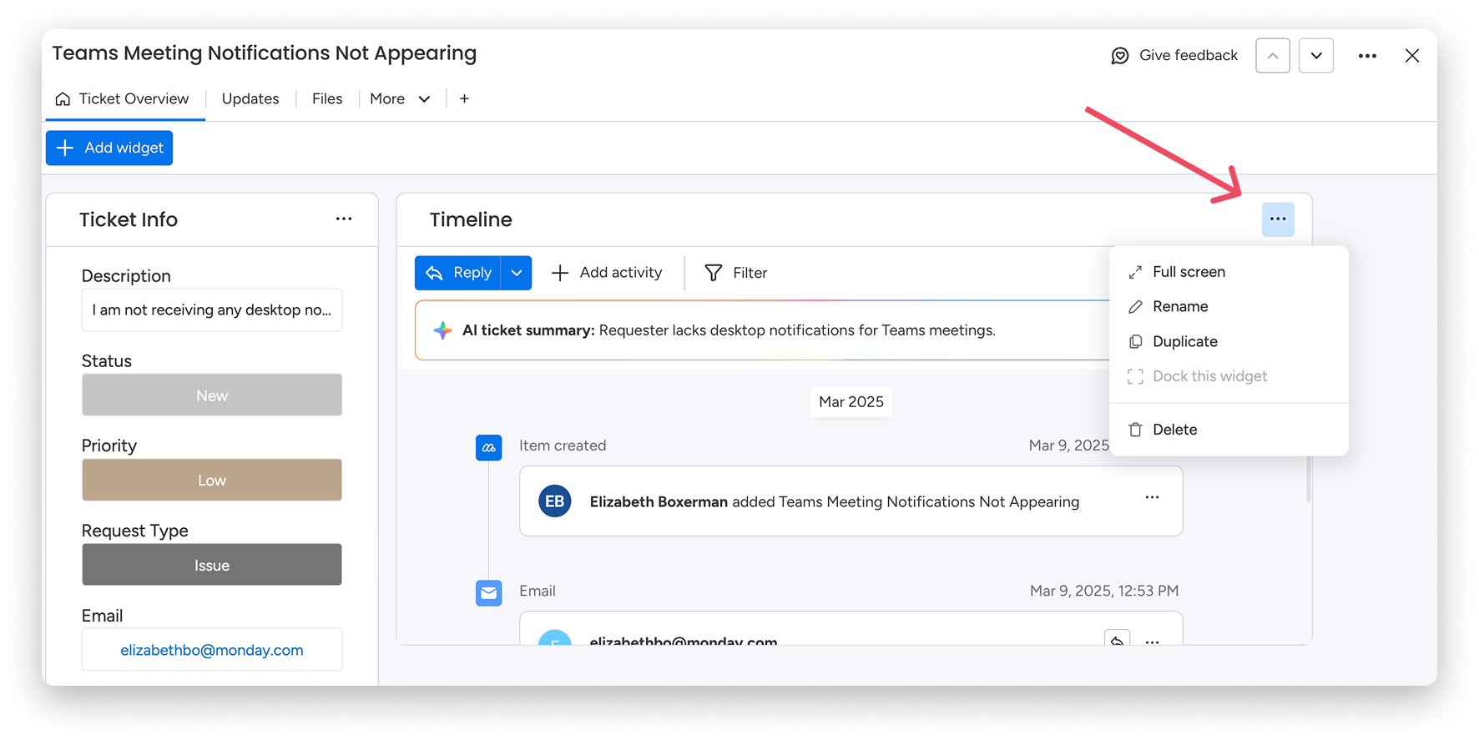Click the Give feedback chat icon

(1119, 56)
